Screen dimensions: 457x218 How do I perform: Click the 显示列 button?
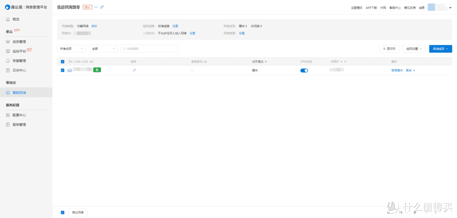click(x=389, y=49)
